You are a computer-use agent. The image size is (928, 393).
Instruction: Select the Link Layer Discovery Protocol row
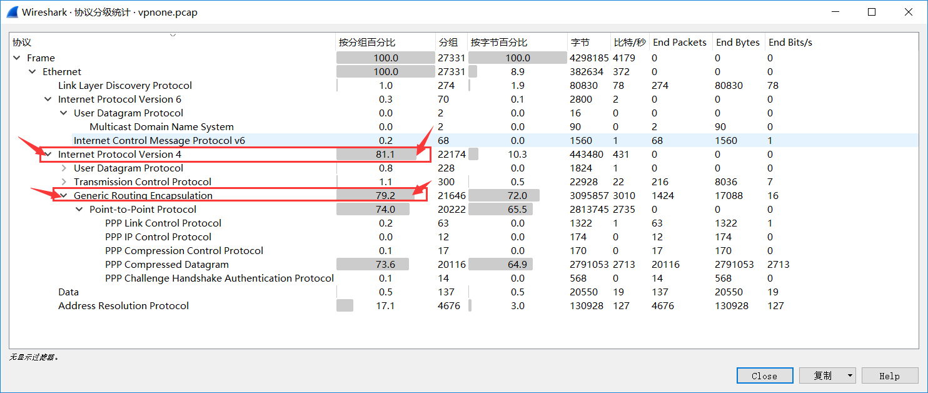pos(125,86)
